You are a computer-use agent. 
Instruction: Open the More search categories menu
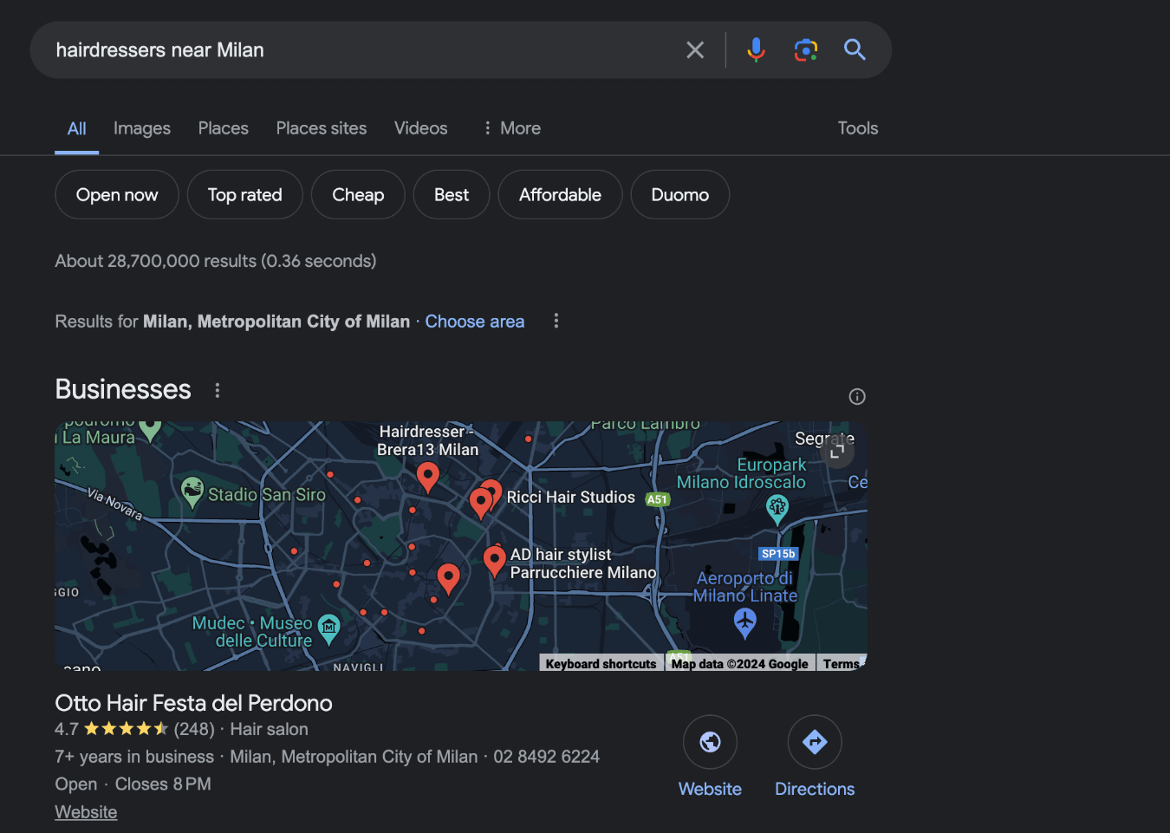[510, 127]
